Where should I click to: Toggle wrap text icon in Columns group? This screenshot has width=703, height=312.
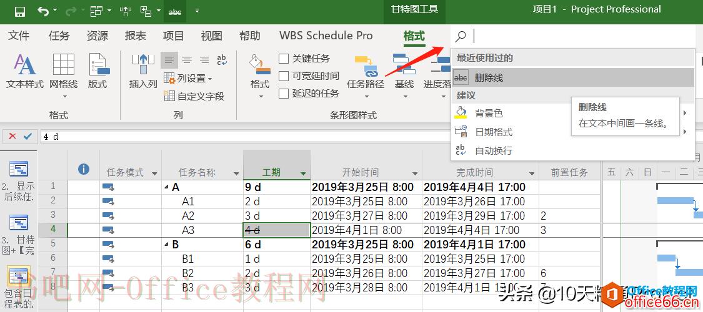pos(221,60)
